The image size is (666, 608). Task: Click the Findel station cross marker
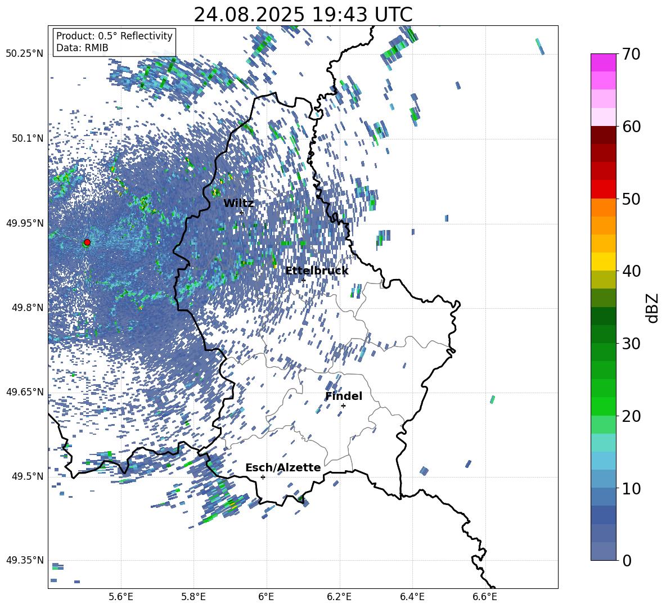pos(343,406)
